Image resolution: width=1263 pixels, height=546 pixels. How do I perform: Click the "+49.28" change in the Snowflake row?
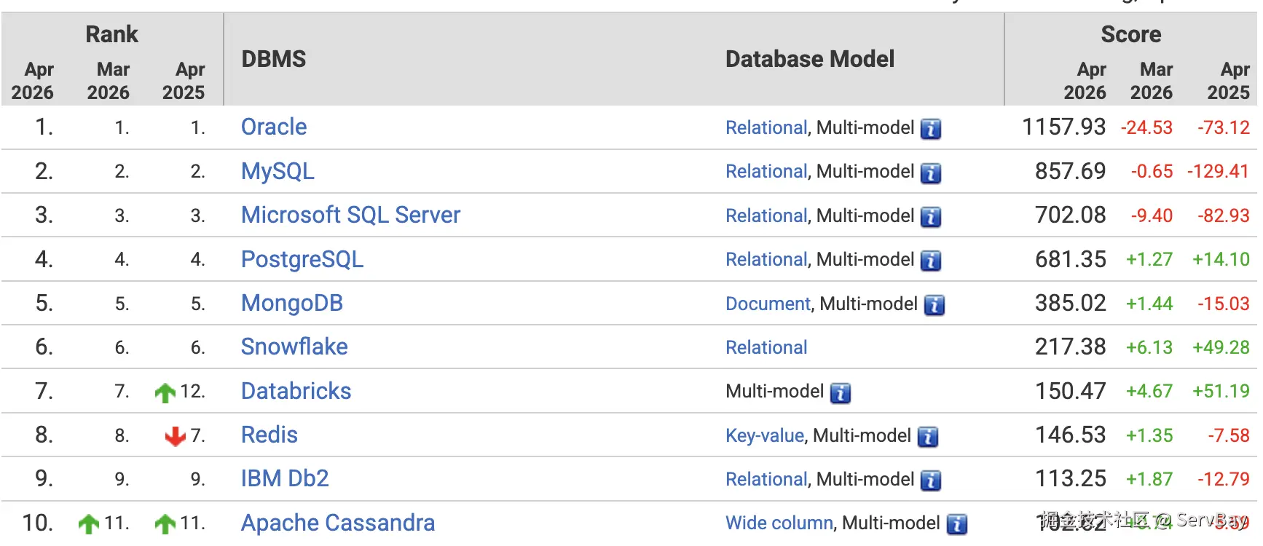(x=1221, y=347)
